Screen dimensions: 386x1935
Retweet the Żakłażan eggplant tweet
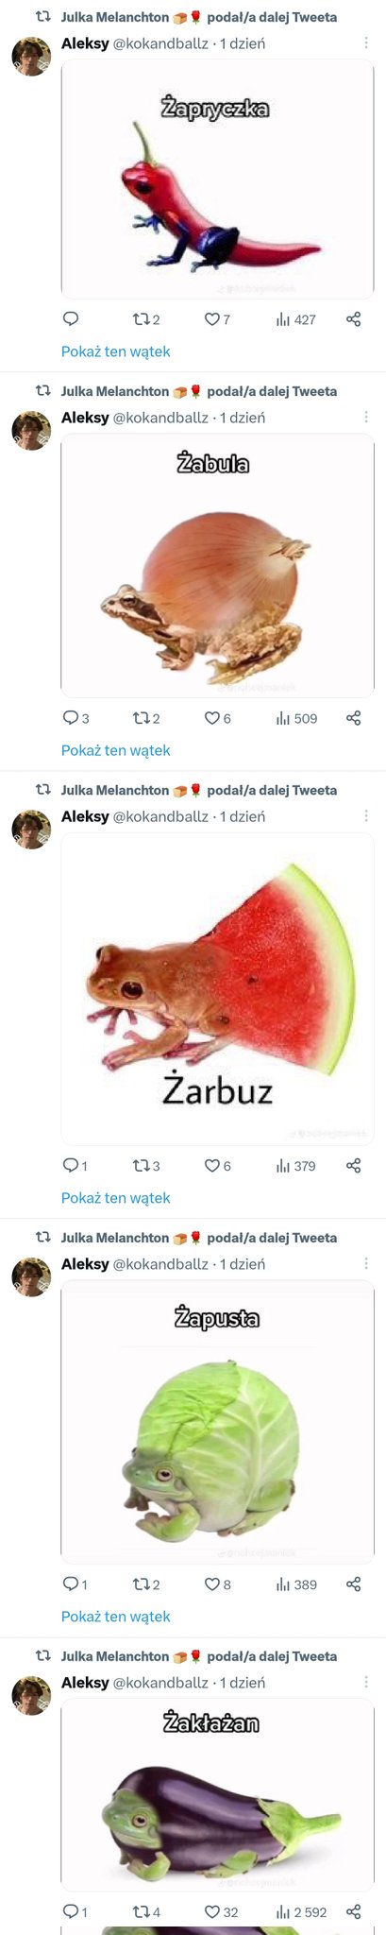tap(145, 1911)
